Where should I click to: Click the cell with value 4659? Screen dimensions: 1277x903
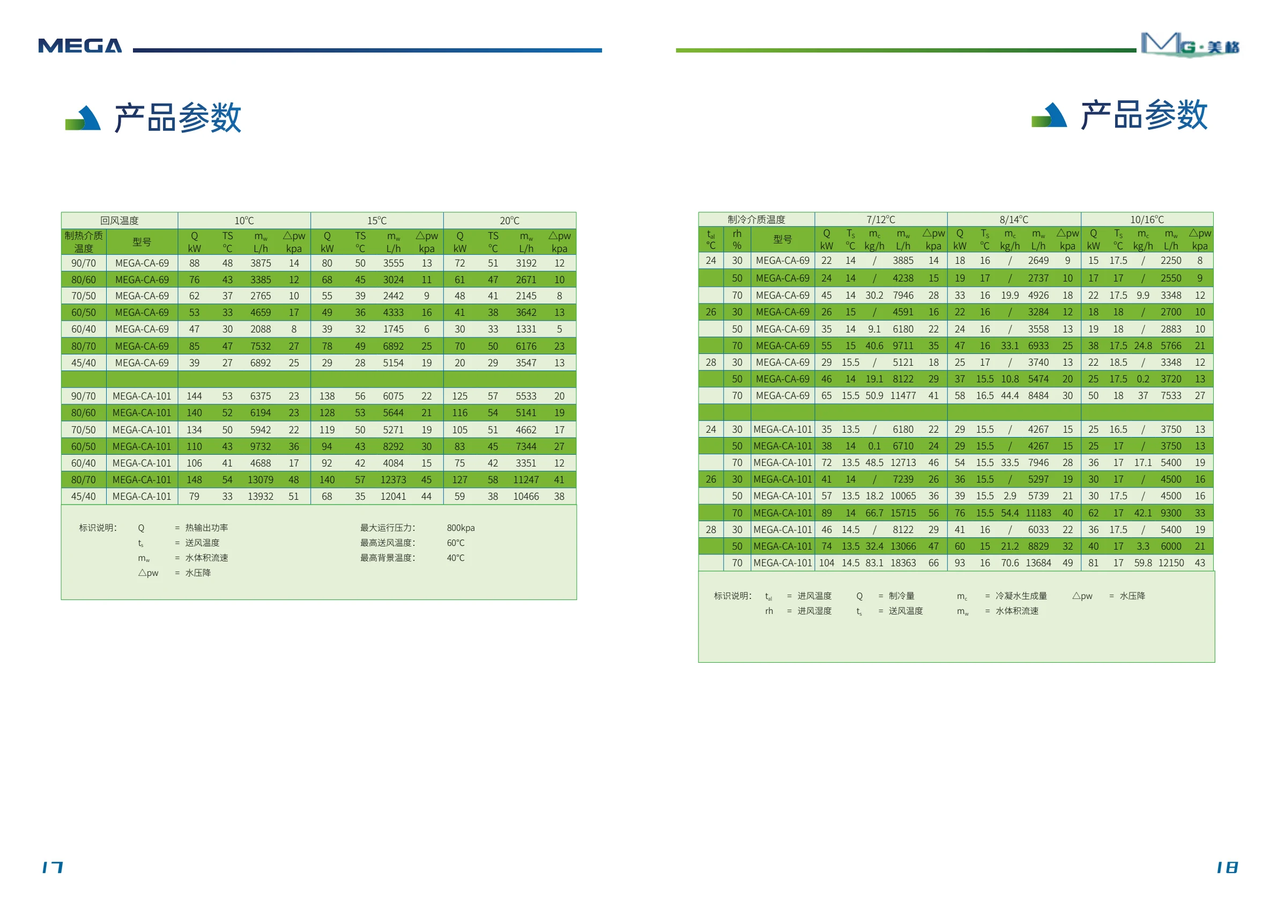click(261, 313)
